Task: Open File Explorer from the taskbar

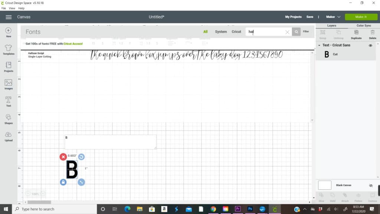Action: (140, 209)
